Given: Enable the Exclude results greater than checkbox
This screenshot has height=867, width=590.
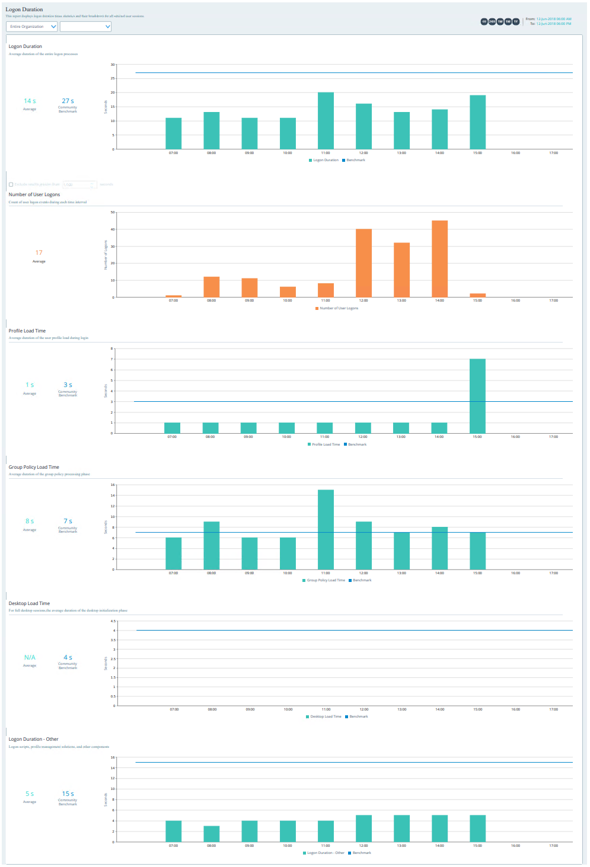Looking at the screenshot, I should pyautogui.click(x=11, y=184).
